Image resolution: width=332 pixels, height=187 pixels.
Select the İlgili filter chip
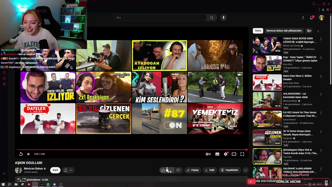pyautogui.click(x=309, y=31)
